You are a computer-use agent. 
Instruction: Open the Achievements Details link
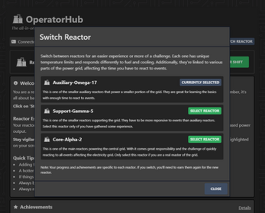click(245, 208)
